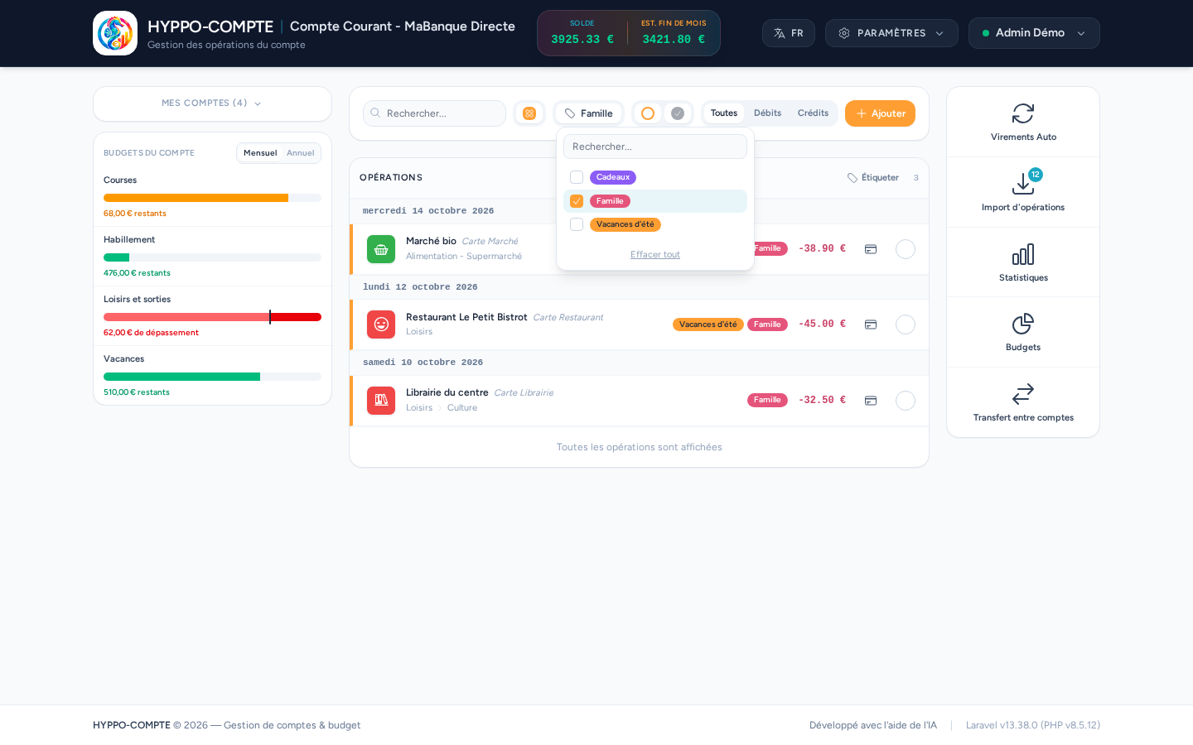Select the Marché bio operation circle

click(906, 249)
